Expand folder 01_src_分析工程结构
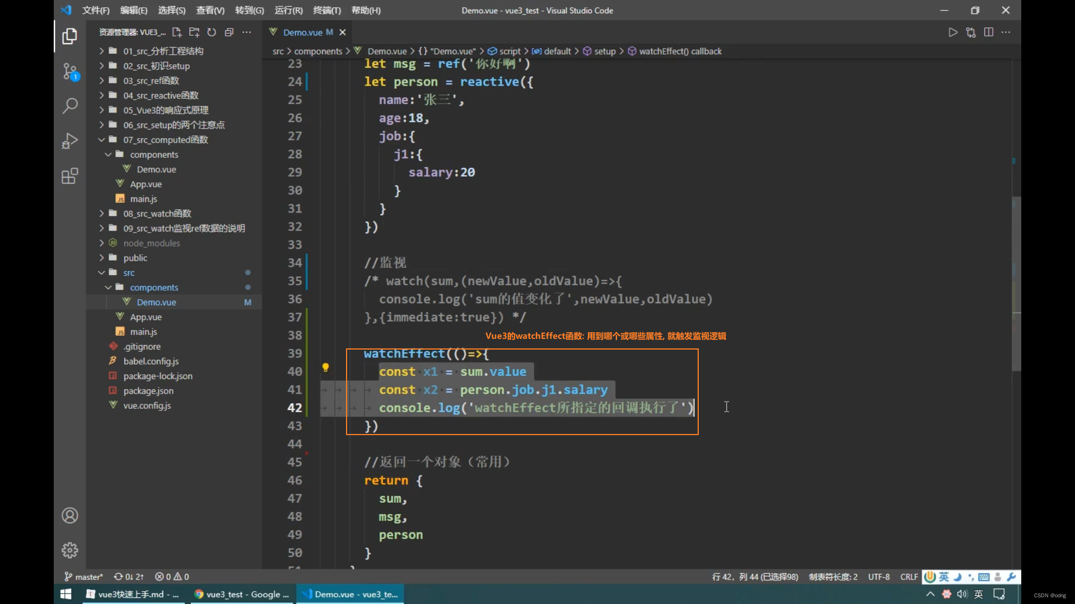The width and height of the screenshot is (1075, 604). (x=163, y=51)
